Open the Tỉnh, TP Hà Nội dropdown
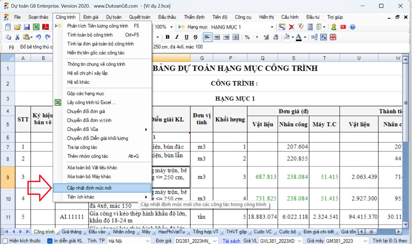Viewport: 412px width, 244px height. pyautogui.click(x=148, y=241)
